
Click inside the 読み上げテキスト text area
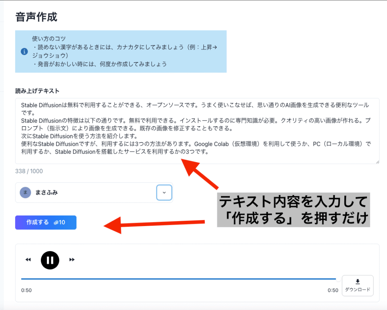[x=197, y=131]
